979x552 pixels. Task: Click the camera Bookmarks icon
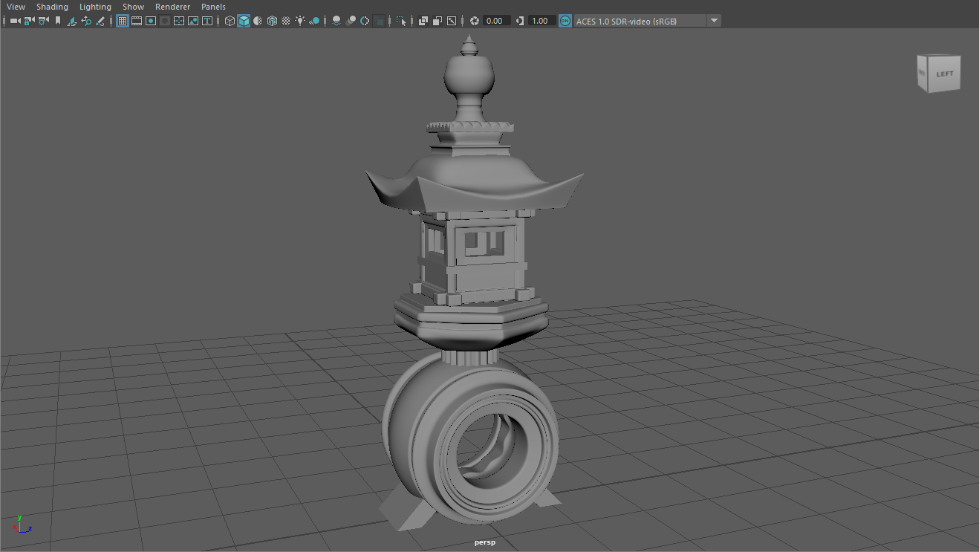[x=58, y=21]
